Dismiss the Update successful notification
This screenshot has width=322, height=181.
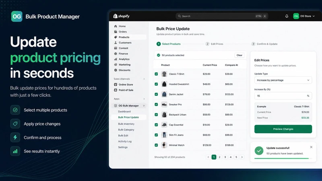[311, 147]
